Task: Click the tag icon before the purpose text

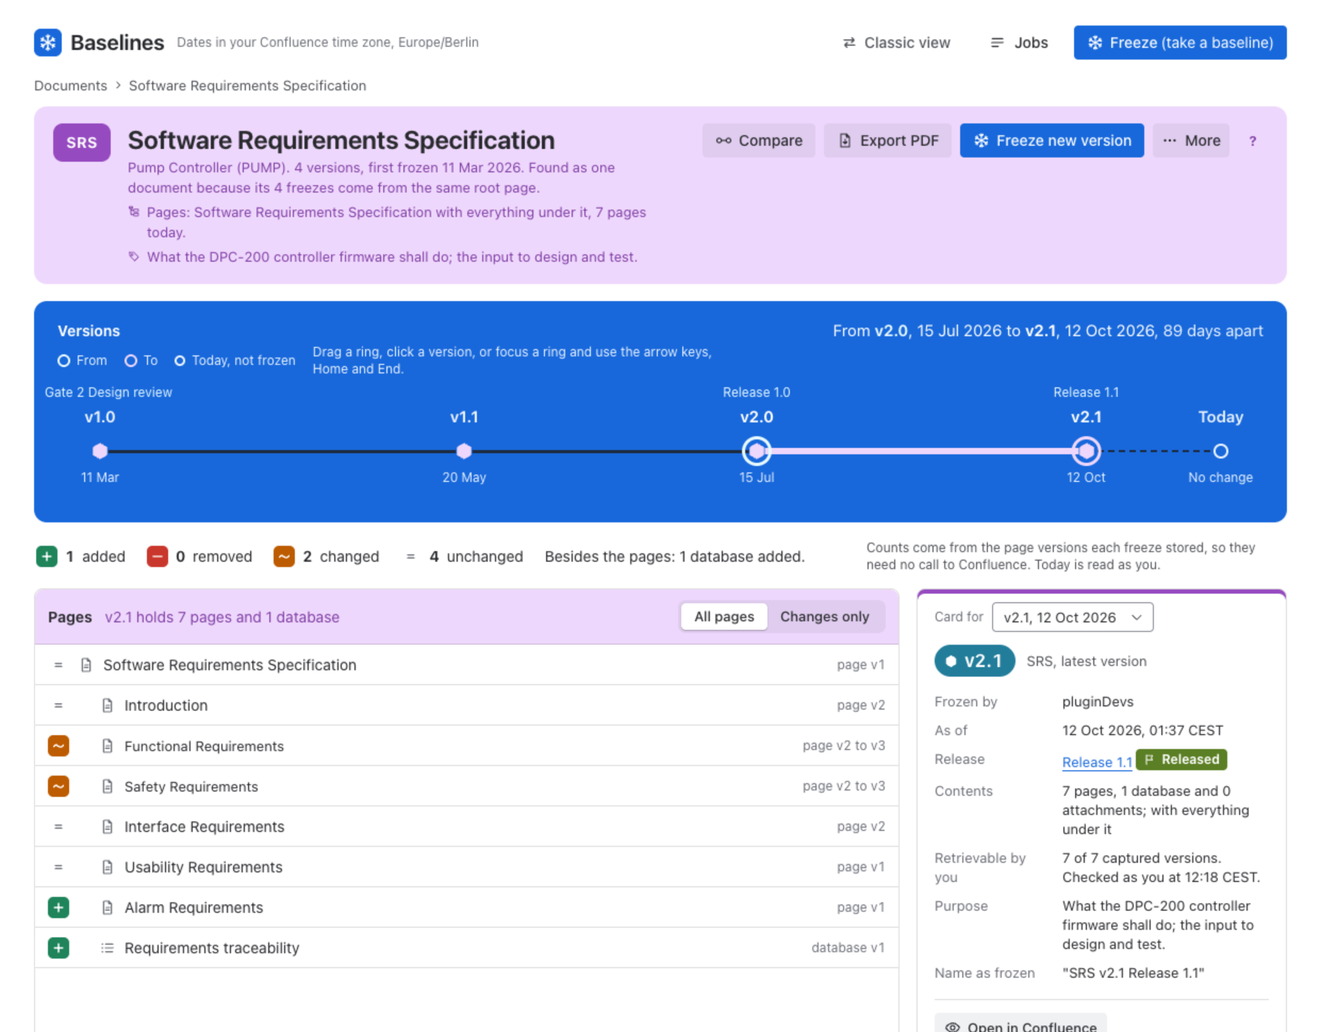Action: (x=134, y=256)
